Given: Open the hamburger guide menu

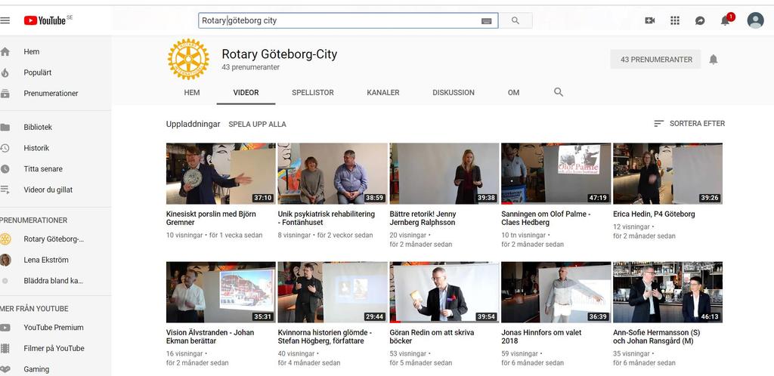Looking at the screenshot, I should point(5,20).
